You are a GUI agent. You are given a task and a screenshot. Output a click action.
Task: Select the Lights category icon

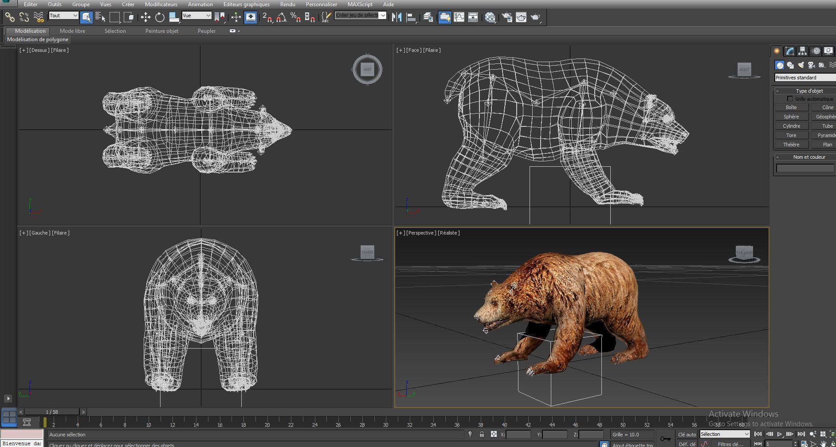801,65
